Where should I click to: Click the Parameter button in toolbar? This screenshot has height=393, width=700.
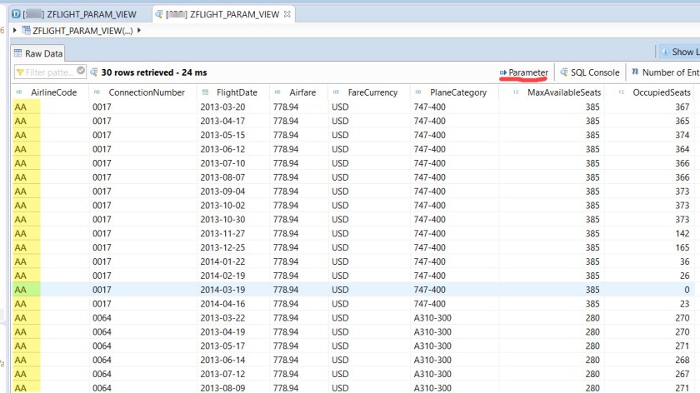click(x=524, y=72)
